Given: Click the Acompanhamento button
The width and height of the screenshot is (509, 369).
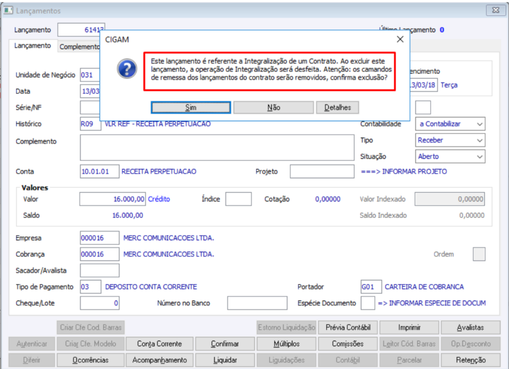Looking at the screenshot, I should point(160,360).
